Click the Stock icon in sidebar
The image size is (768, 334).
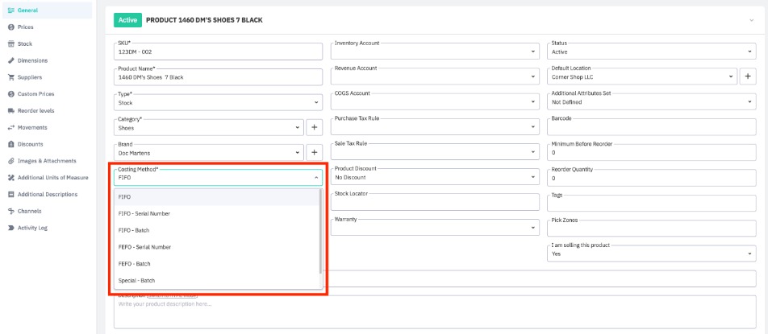click(10, 43)
